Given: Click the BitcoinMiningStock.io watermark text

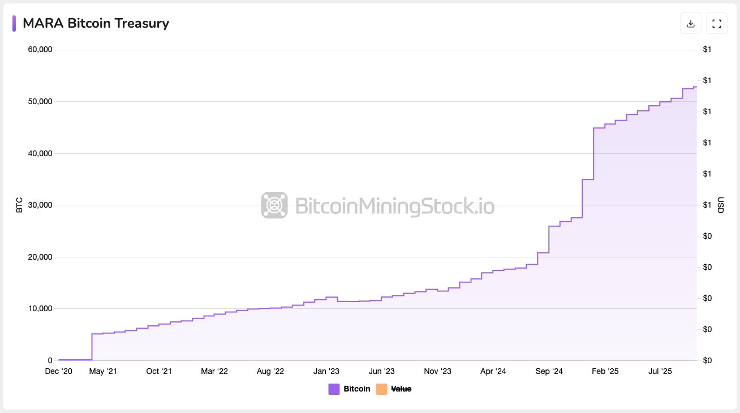Looking at the screenshot, I should point(394,205).
